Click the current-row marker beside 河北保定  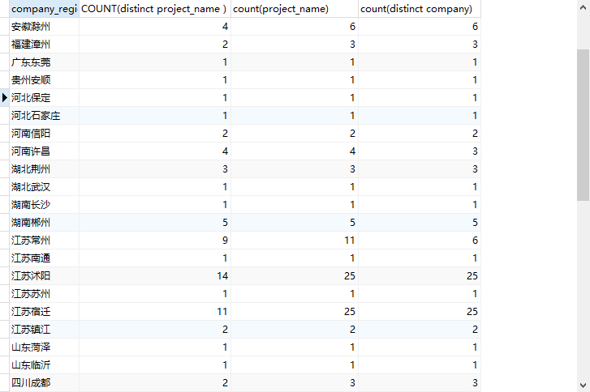coord(5,98)
